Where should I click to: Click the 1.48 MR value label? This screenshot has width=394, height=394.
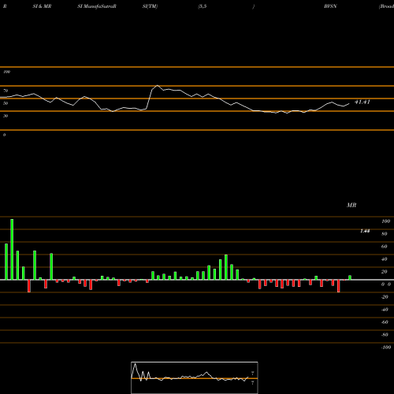(365, 231)
